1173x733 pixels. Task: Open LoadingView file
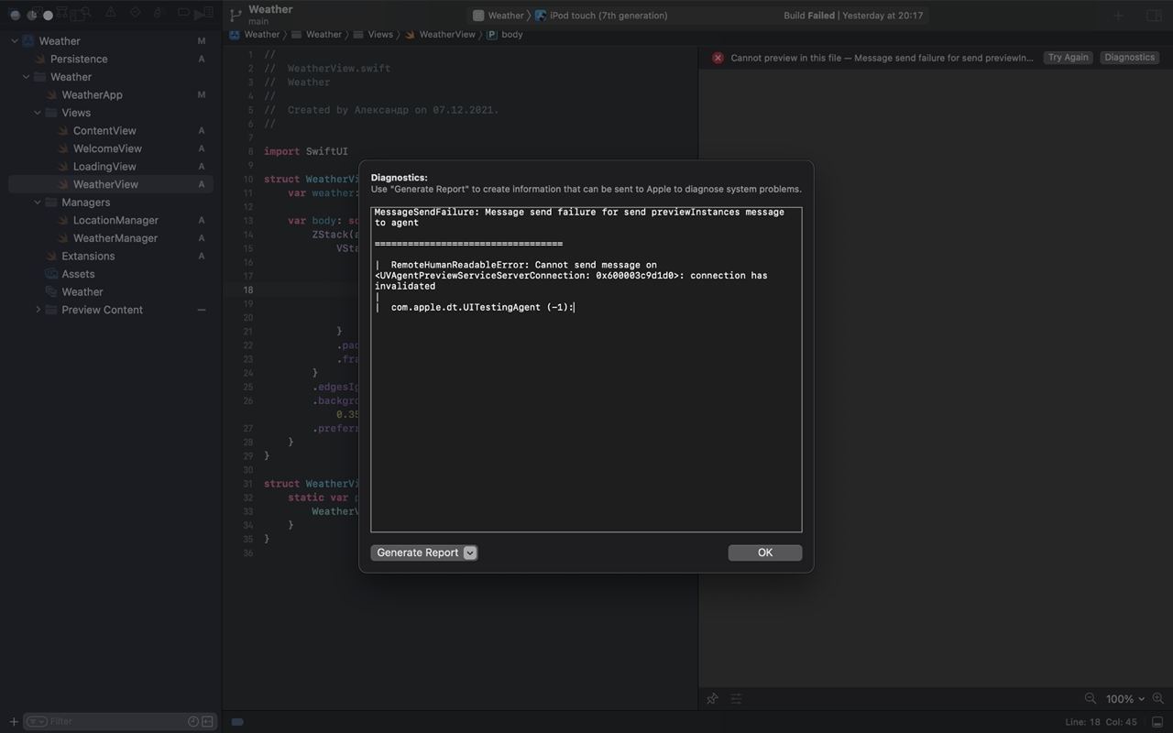[104, 167]
